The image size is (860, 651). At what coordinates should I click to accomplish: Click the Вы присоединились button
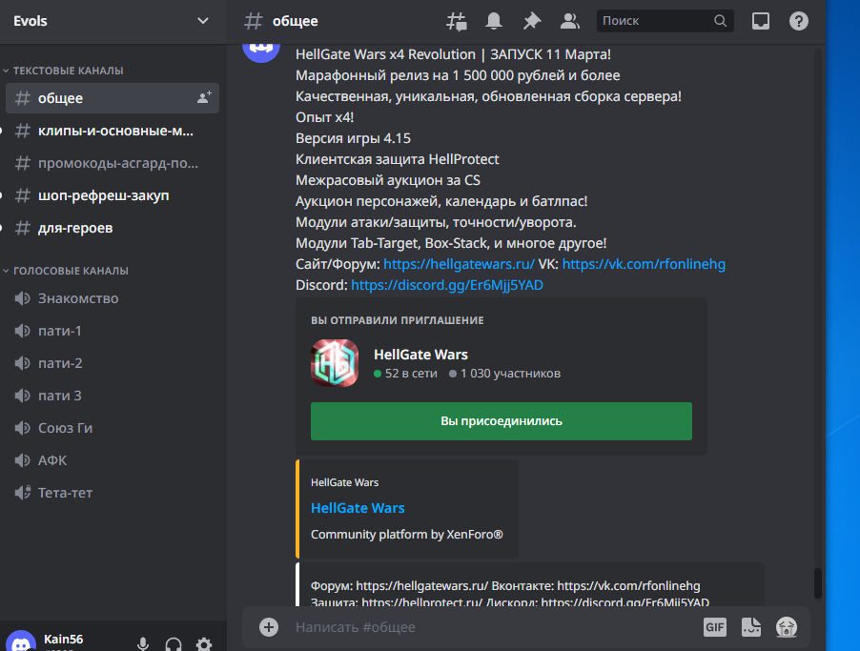[x=502, y=421]
